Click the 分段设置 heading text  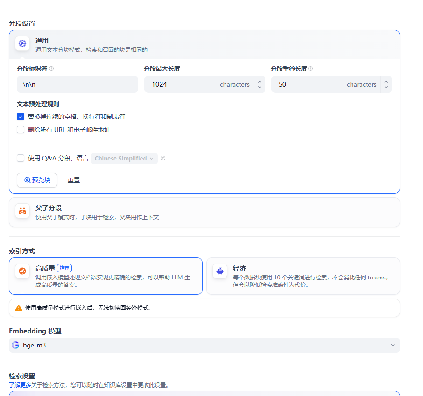(22, 23)
